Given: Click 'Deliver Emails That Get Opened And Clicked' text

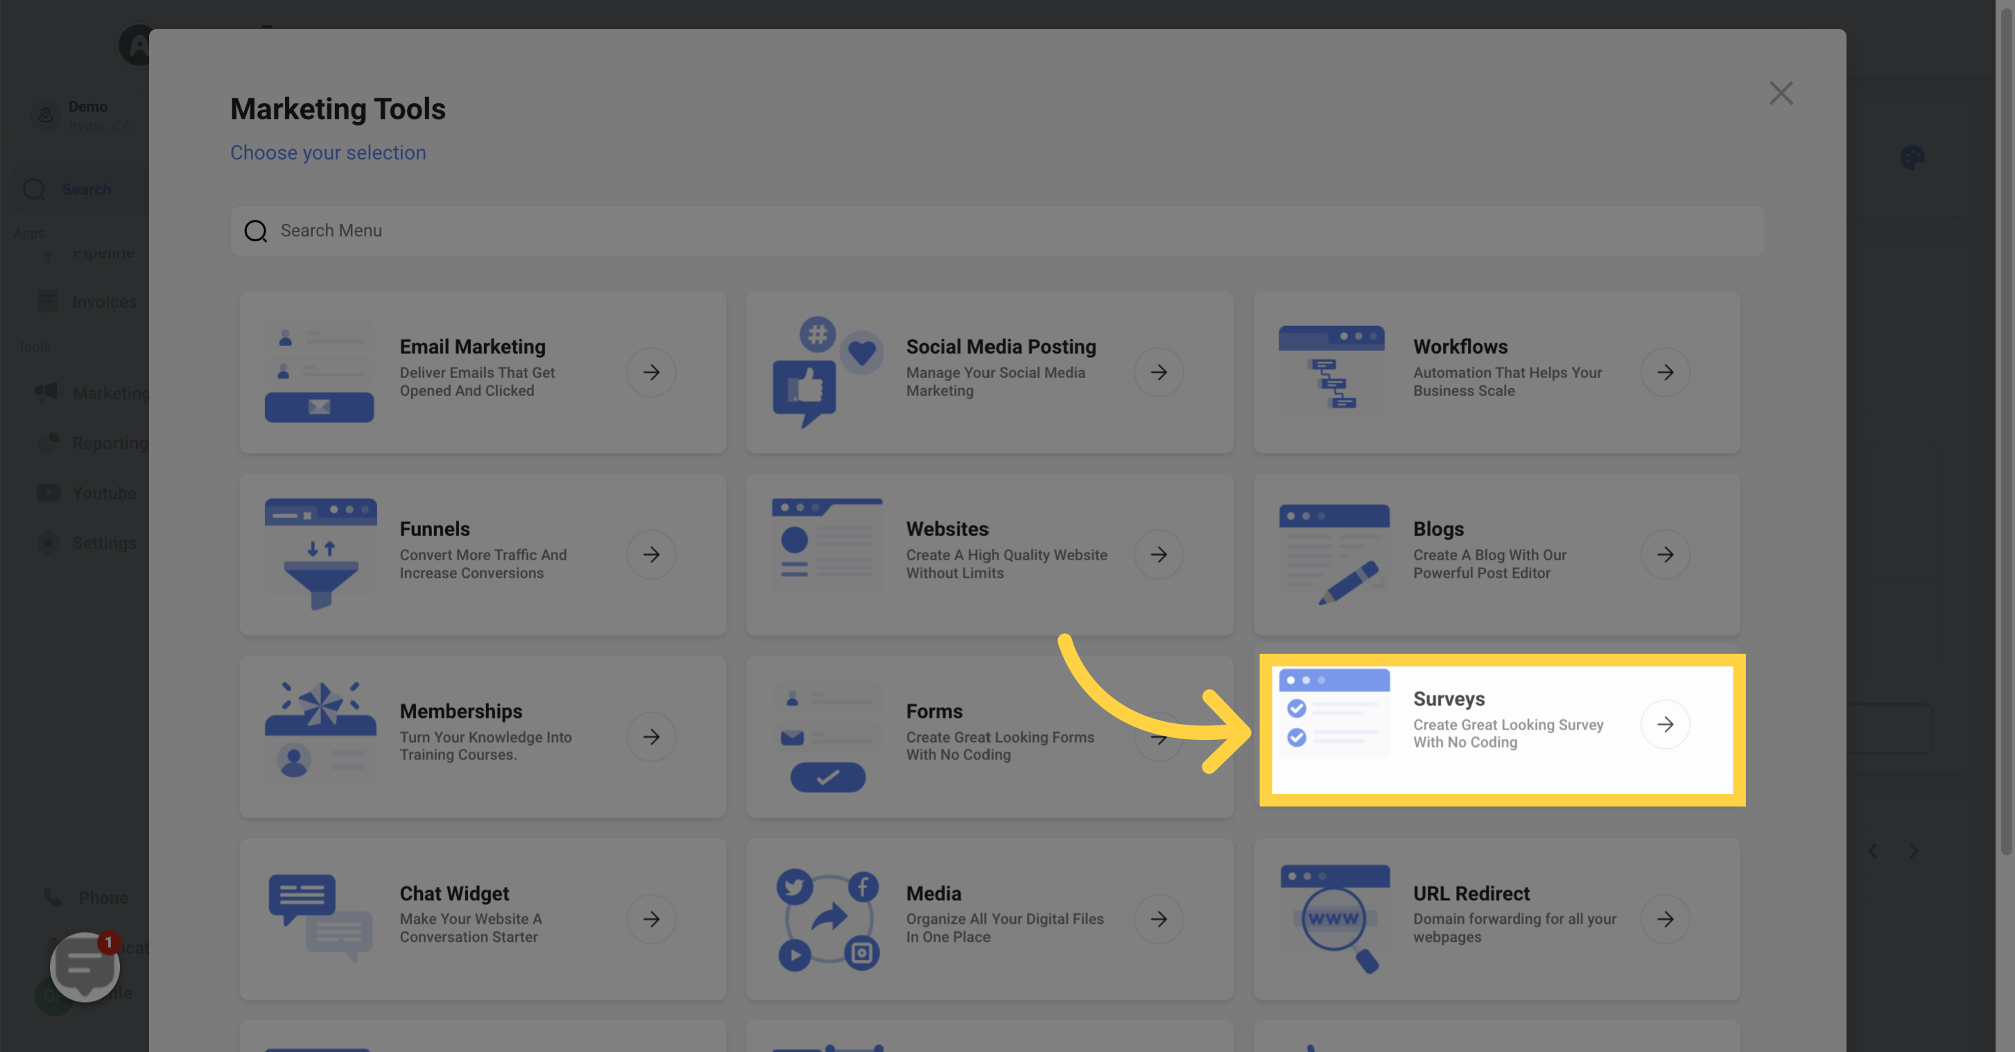Looking at the screenshot, I should 477,381.
